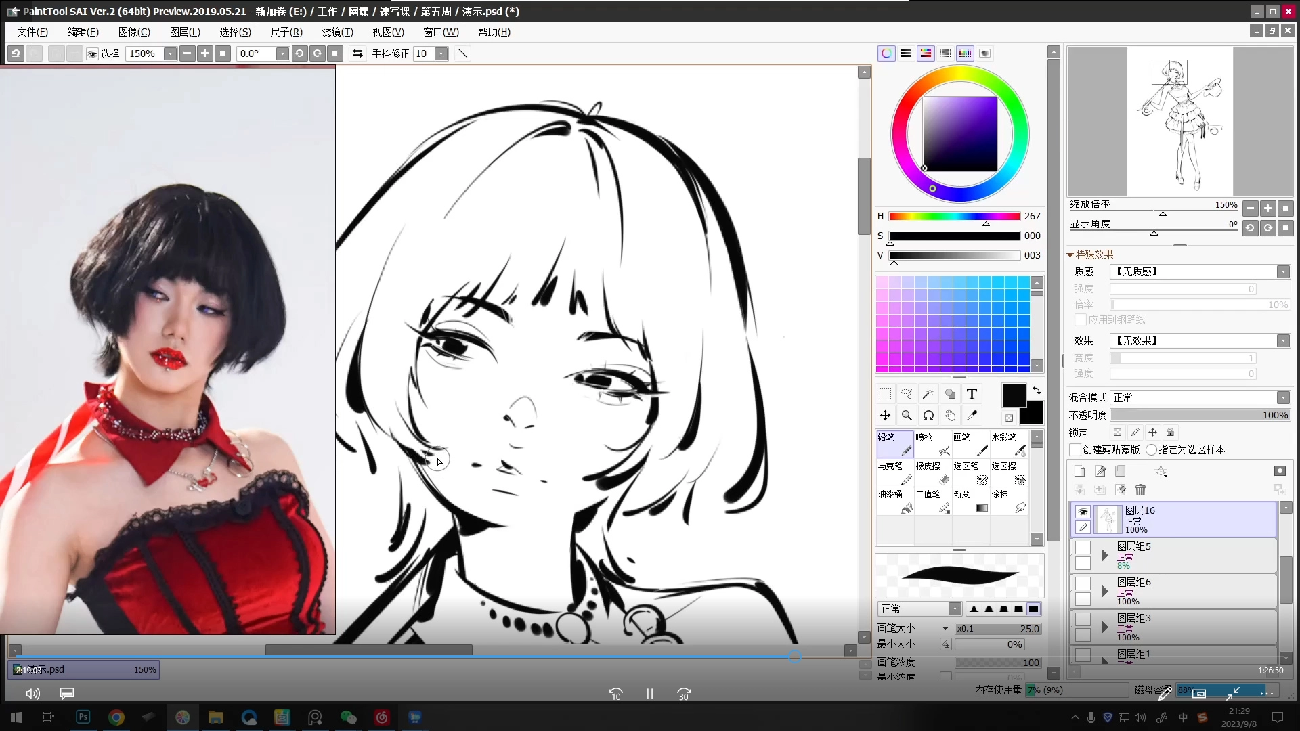This screenshot has height=731, width=1300.
Task: Select the text tool
Action: tap(972, 394)
